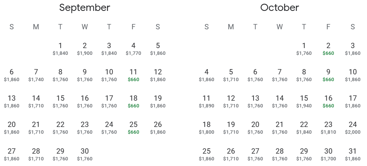
Task: Select September 1 at $1,840
Action: coord(61,48)
